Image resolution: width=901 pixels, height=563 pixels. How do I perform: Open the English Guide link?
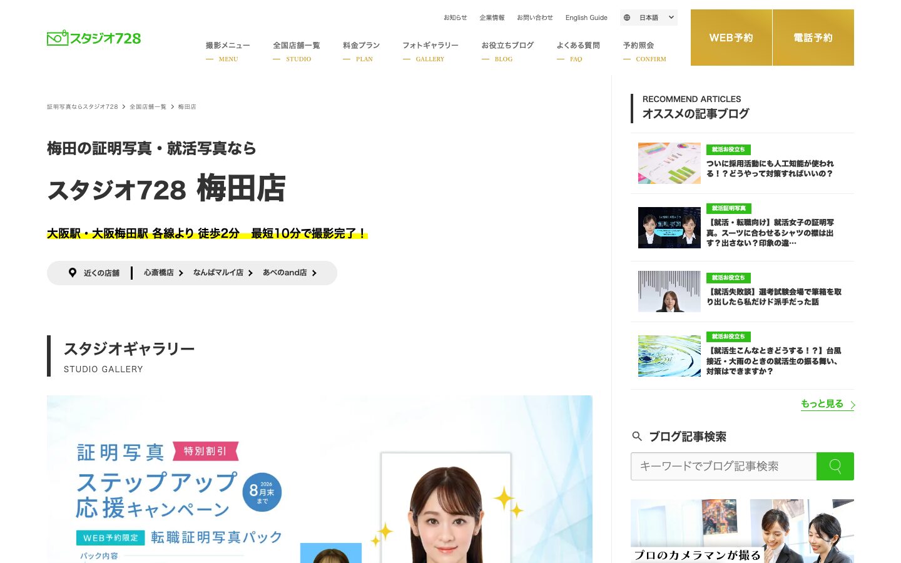586,18
